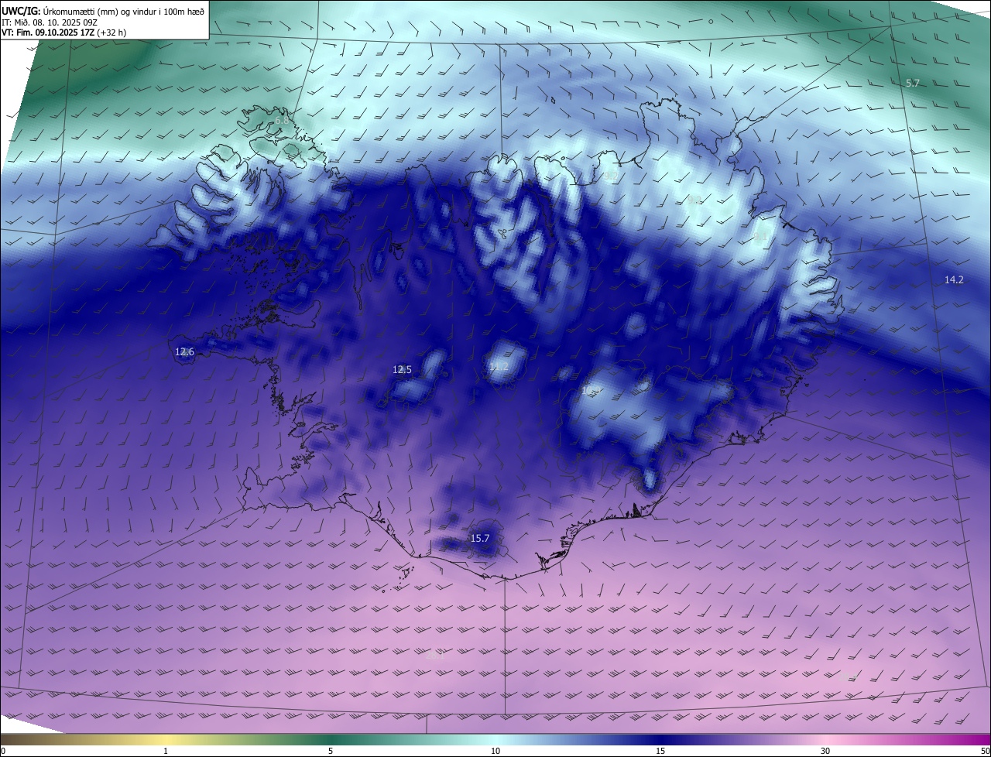Click the 12.5 value label on the map
This screenshot has width=991, height=757.
click(x=402, y=370)
